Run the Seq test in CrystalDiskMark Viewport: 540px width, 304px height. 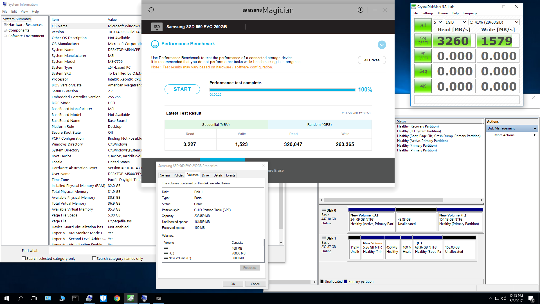pyautogui.click(x=423, y=71)
